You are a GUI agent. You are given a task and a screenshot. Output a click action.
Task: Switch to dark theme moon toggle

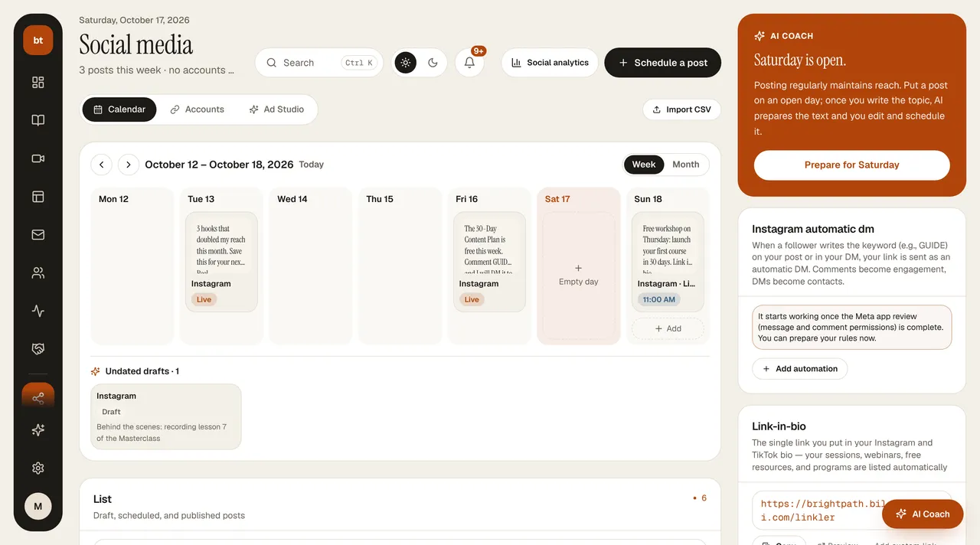[x=433, y=63]
